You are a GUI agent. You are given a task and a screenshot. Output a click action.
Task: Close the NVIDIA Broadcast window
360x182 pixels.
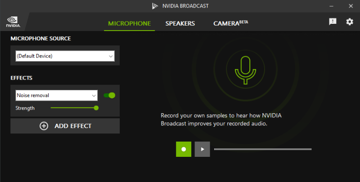[351, 6]
